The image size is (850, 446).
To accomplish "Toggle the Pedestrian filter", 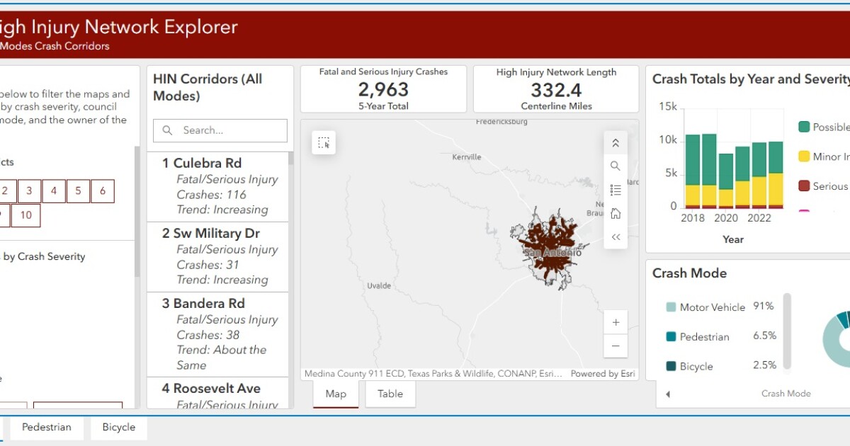I will coord(47,427).
